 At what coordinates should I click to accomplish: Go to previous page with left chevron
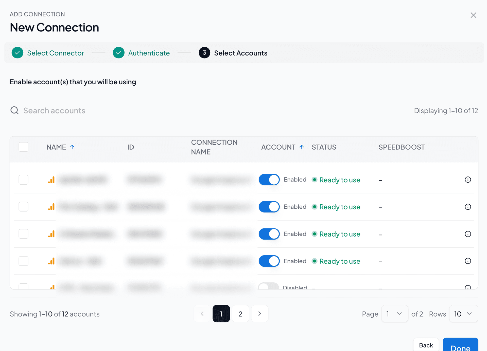pos(202,314)
